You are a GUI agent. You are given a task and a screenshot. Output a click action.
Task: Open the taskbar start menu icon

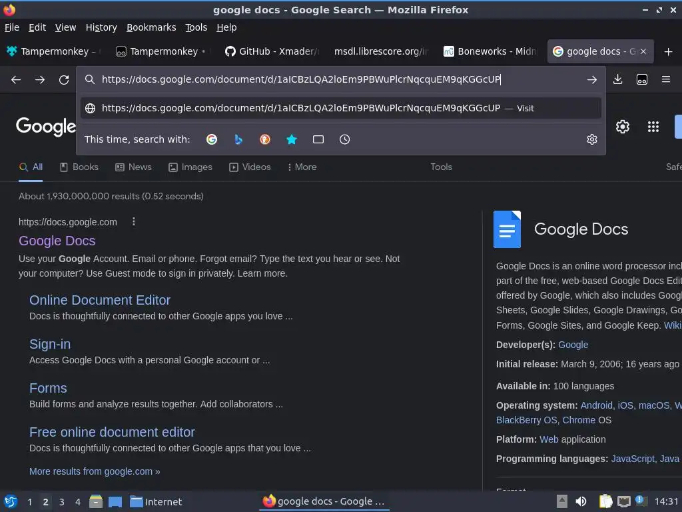[11, 501]
